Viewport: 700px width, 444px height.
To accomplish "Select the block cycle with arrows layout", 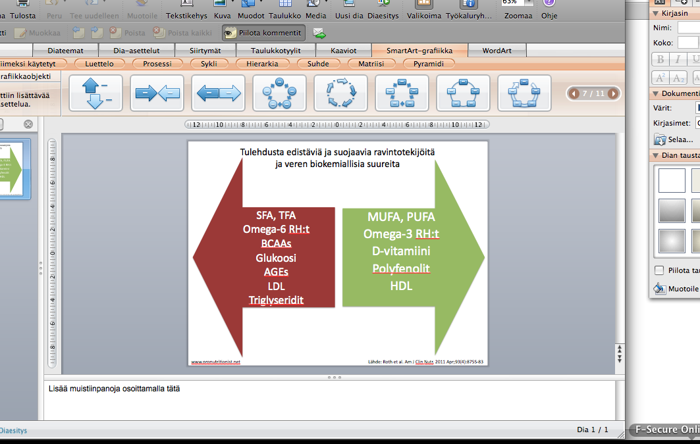I will click(x=402, y=93).
